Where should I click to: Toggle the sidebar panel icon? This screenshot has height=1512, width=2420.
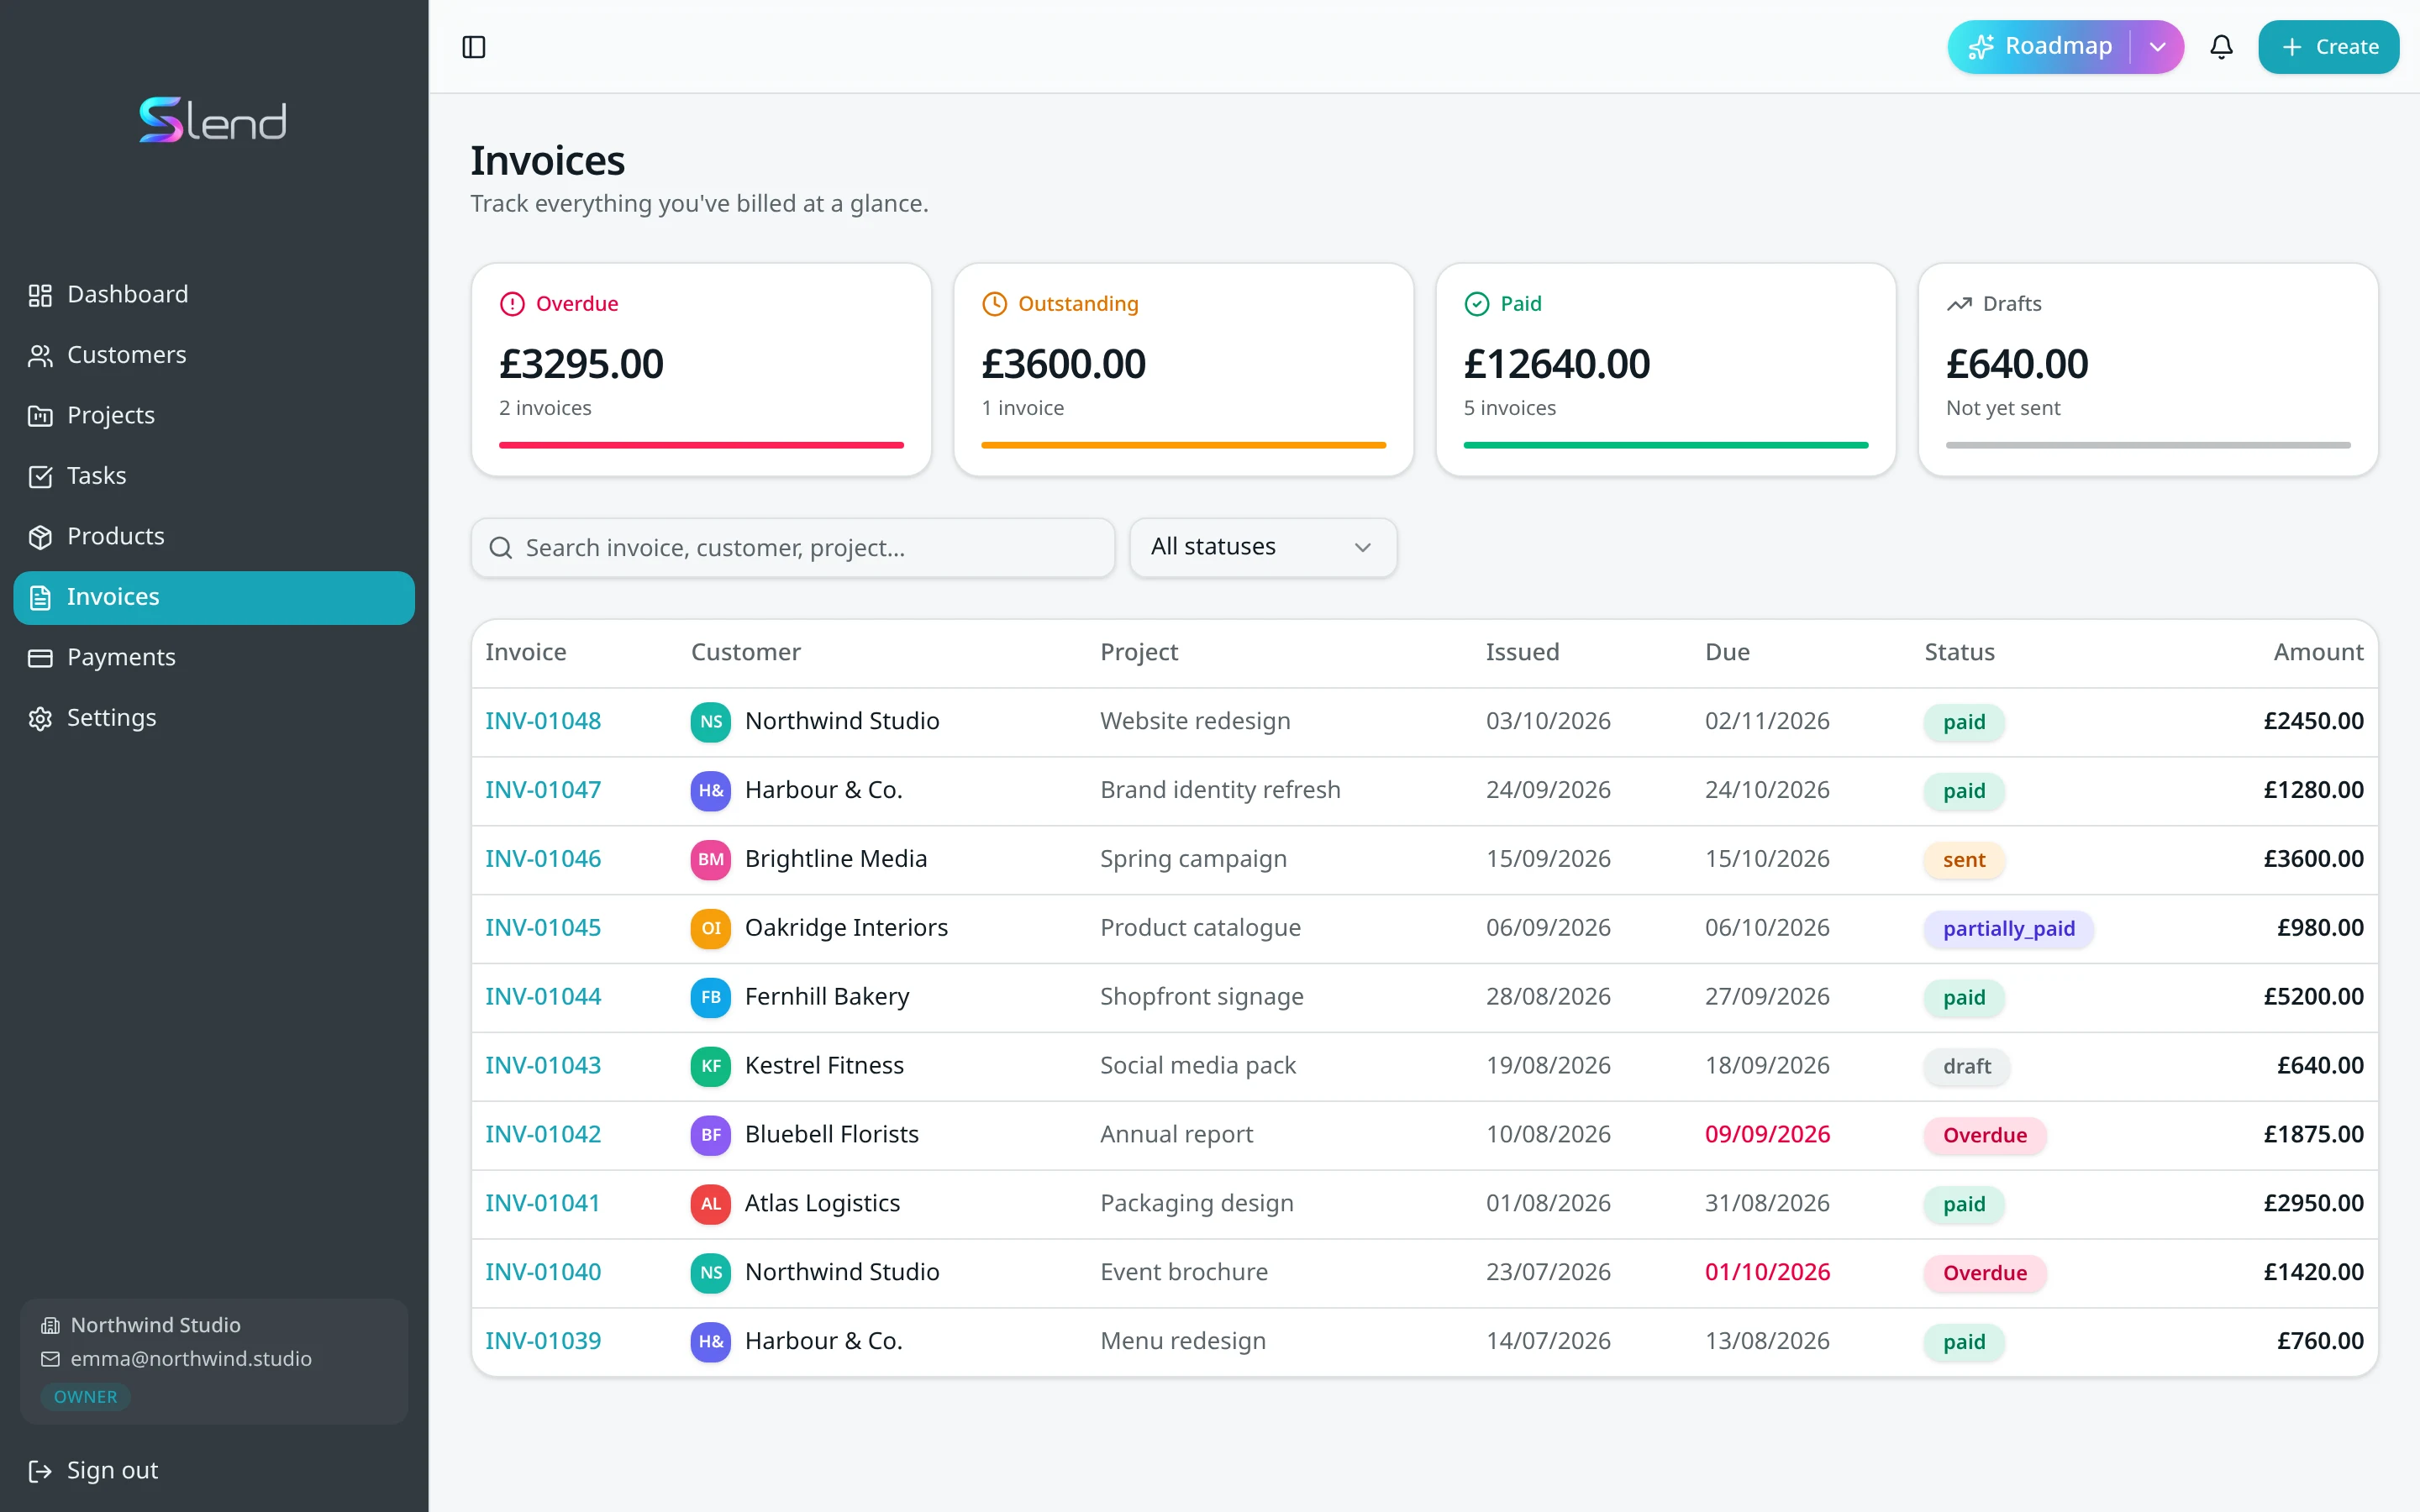pyautogui.click(x=474, y=47)
